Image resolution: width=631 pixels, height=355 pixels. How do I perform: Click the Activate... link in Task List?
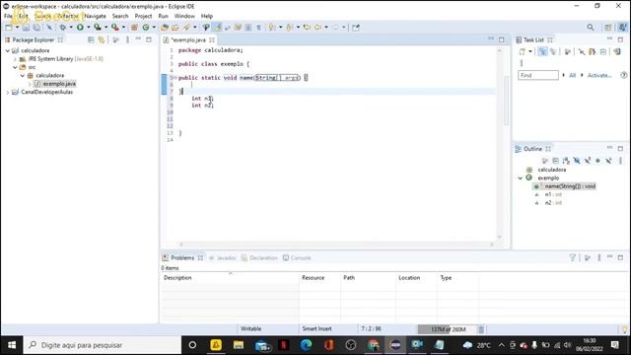599,75
